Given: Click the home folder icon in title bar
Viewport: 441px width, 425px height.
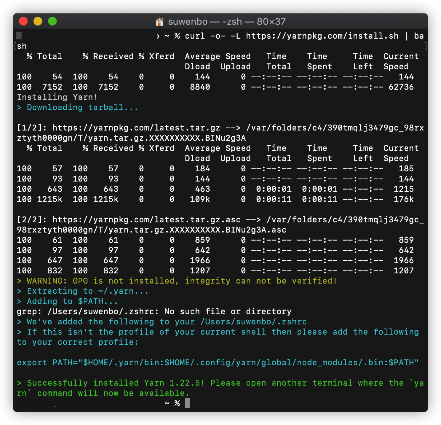Looking at the screenshot, I should point(159,22).
